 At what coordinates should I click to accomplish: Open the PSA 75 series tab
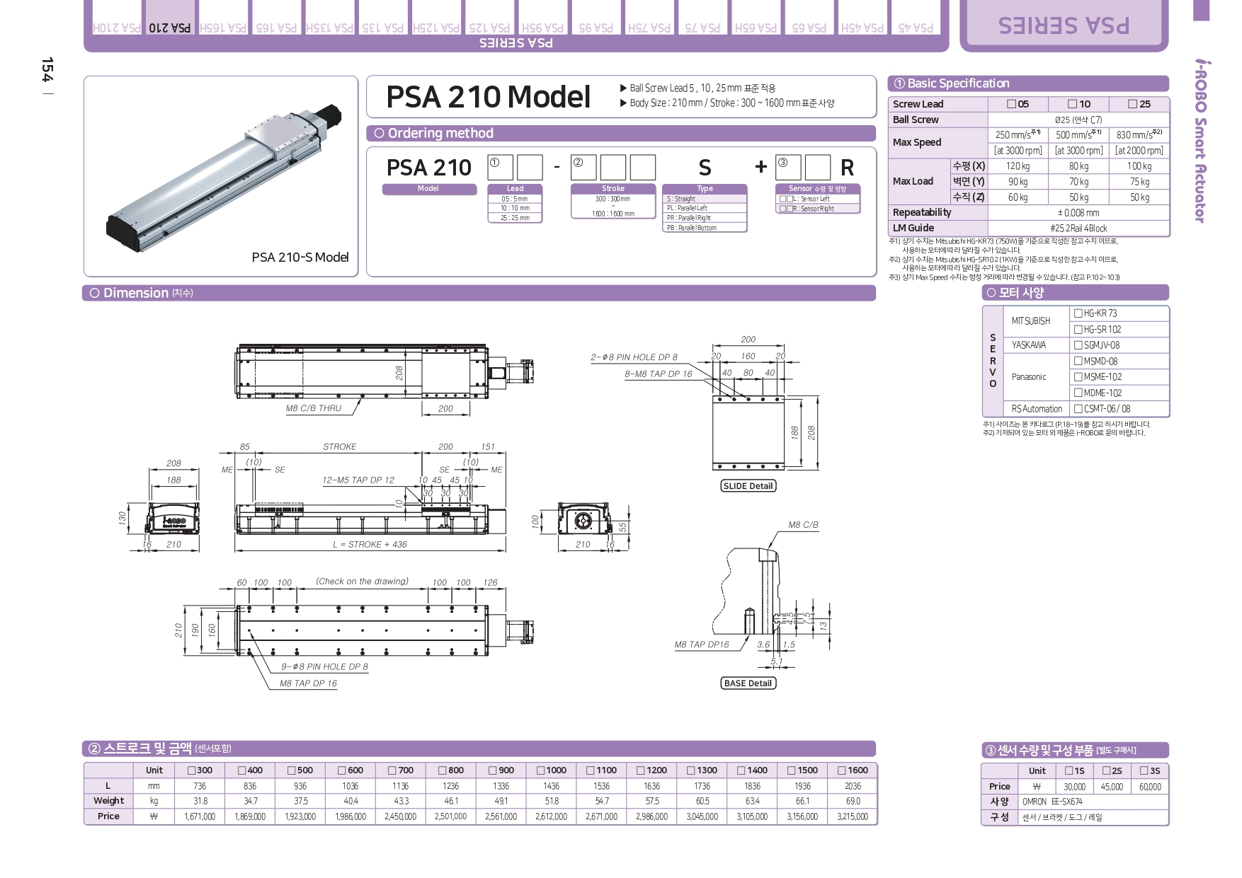pos(702,19)
